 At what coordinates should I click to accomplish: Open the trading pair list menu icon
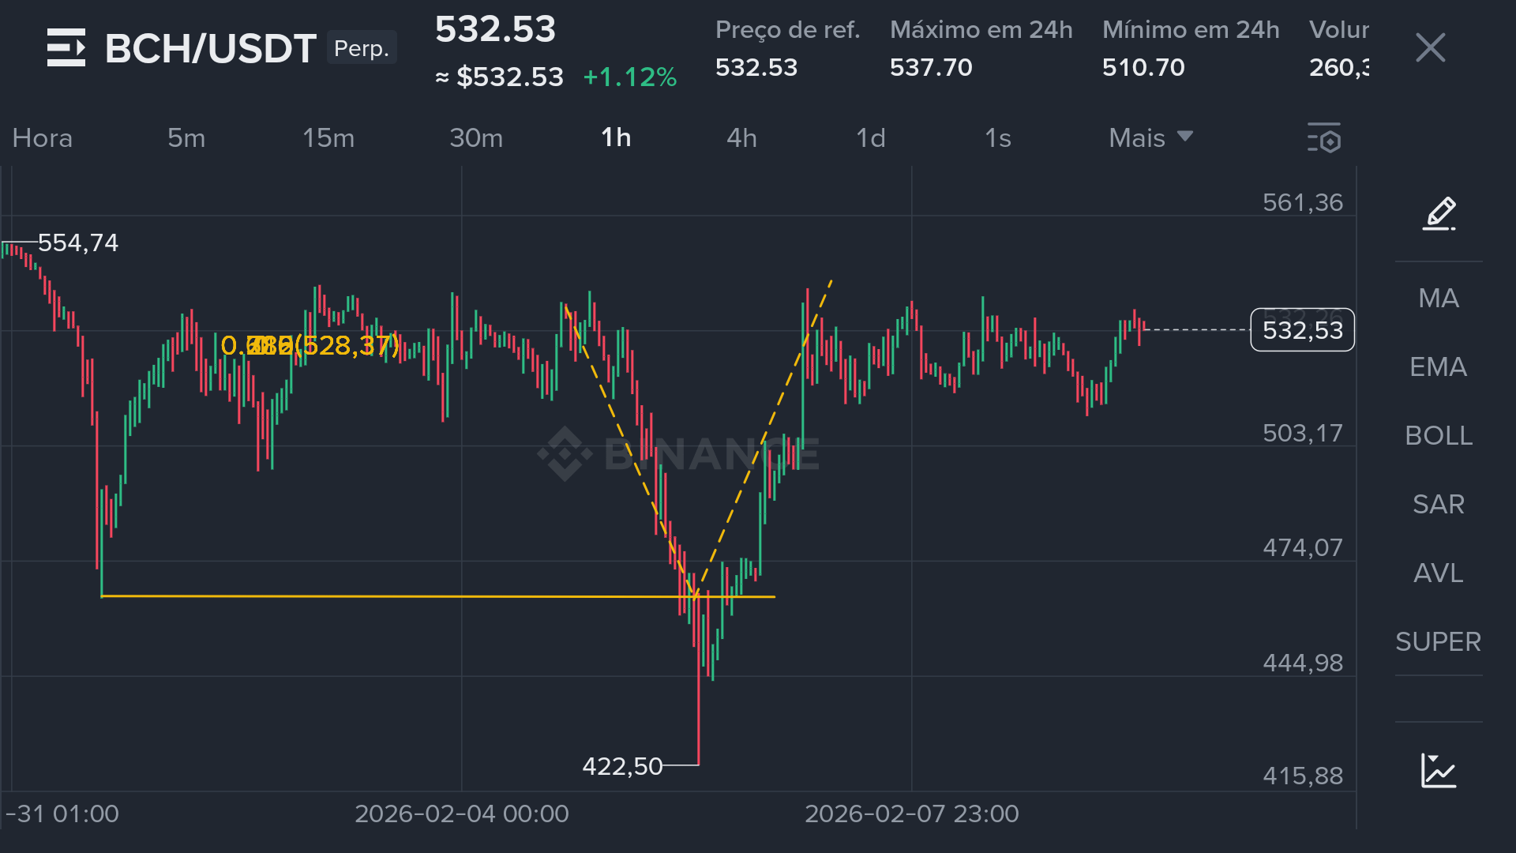pos(66,47)
